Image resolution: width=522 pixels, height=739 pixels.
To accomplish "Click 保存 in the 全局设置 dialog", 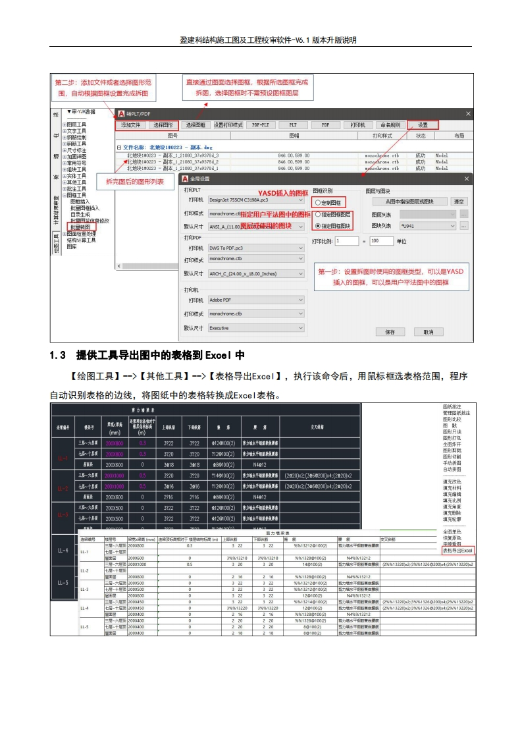I will coord(390,332).
